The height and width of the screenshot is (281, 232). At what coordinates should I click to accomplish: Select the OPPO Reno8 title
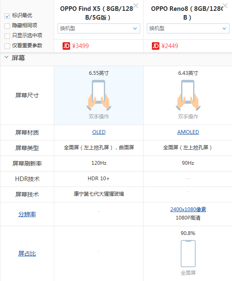[x=187, y=13]
